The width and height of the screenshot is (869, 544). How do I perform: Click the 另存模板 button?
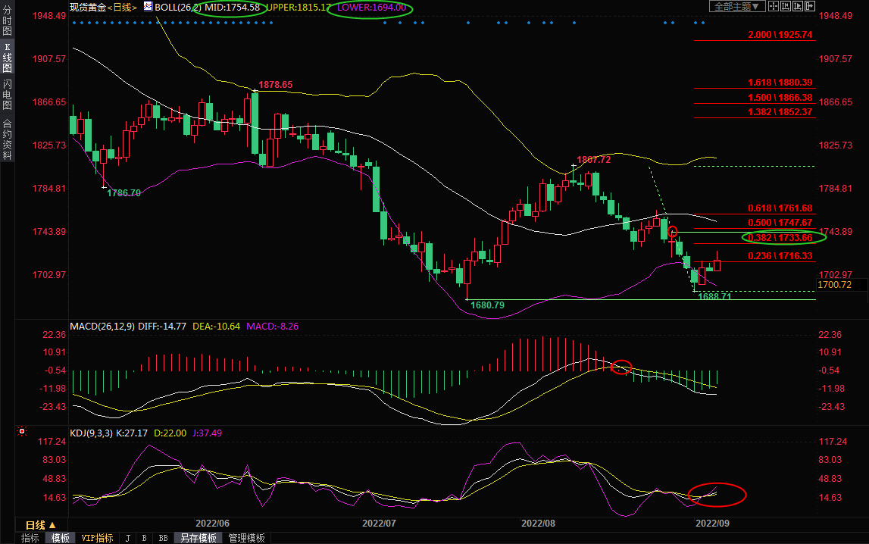197,538
